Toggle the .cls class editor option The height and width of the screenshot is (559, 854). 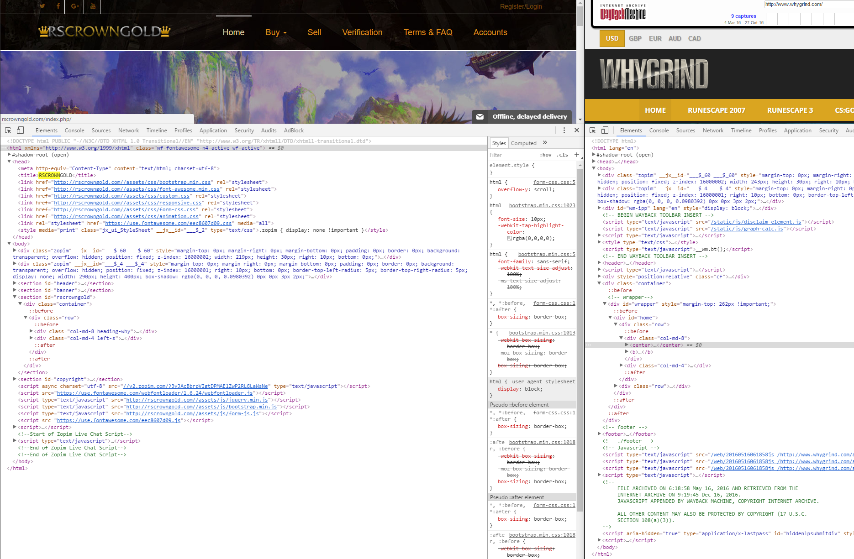pyautogui.click(x=563, y=155)
